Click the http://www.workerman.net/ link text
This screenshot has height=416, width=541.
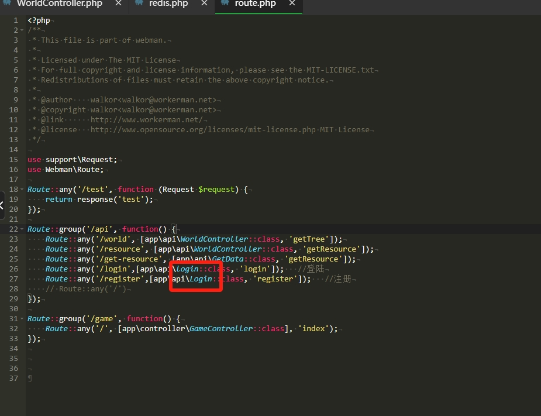click(x=147, y=120)
